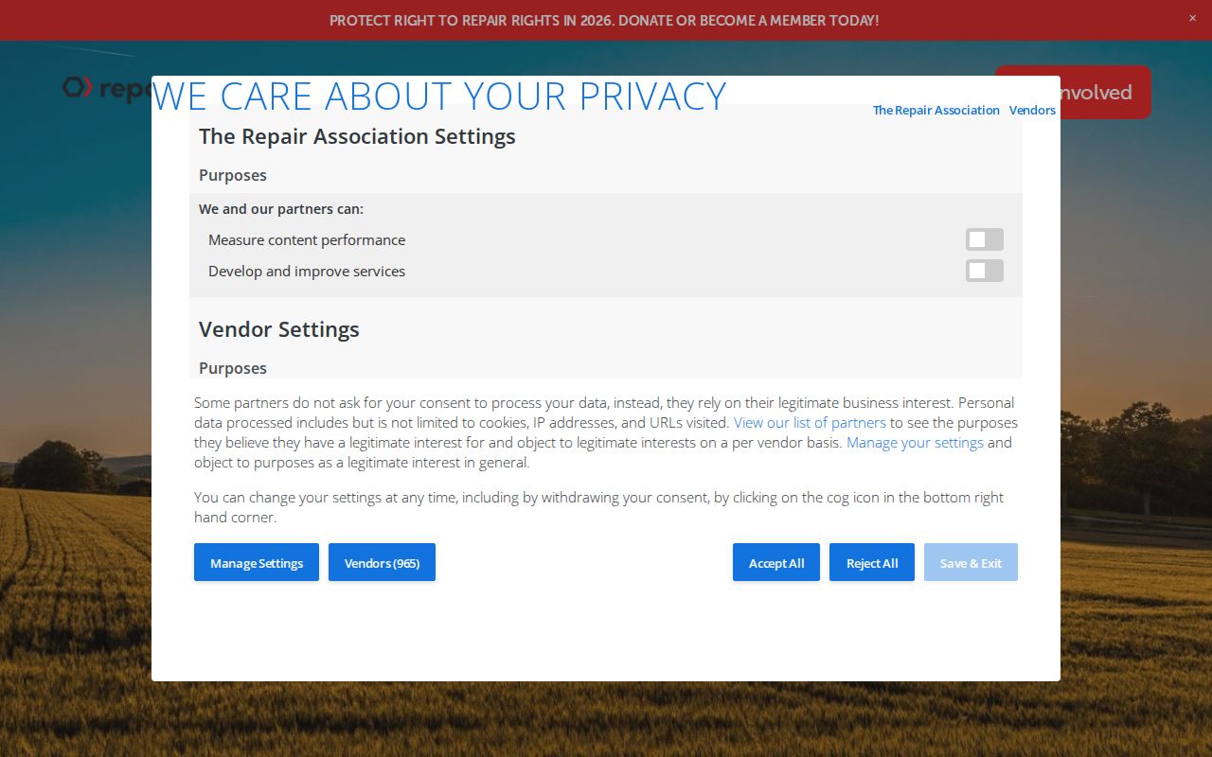Image resolution: width=1212 pixels, height=757 pixels.
Task: Follow the Manage your settings link
Action: [915, 442]
